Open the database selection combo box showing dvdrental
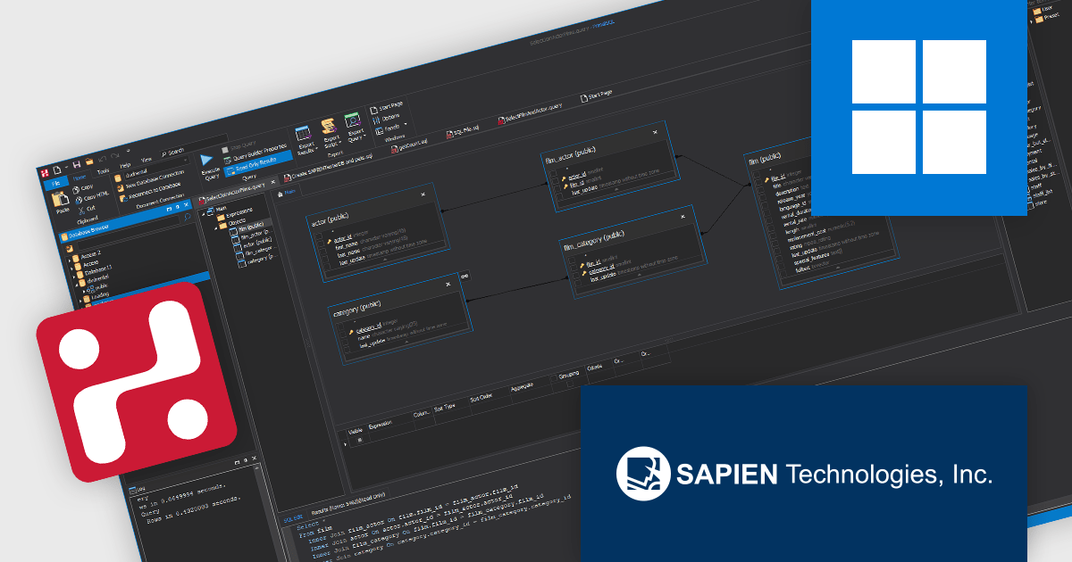The width and height of the screenshot is (1072, 562). coord(157,168)
